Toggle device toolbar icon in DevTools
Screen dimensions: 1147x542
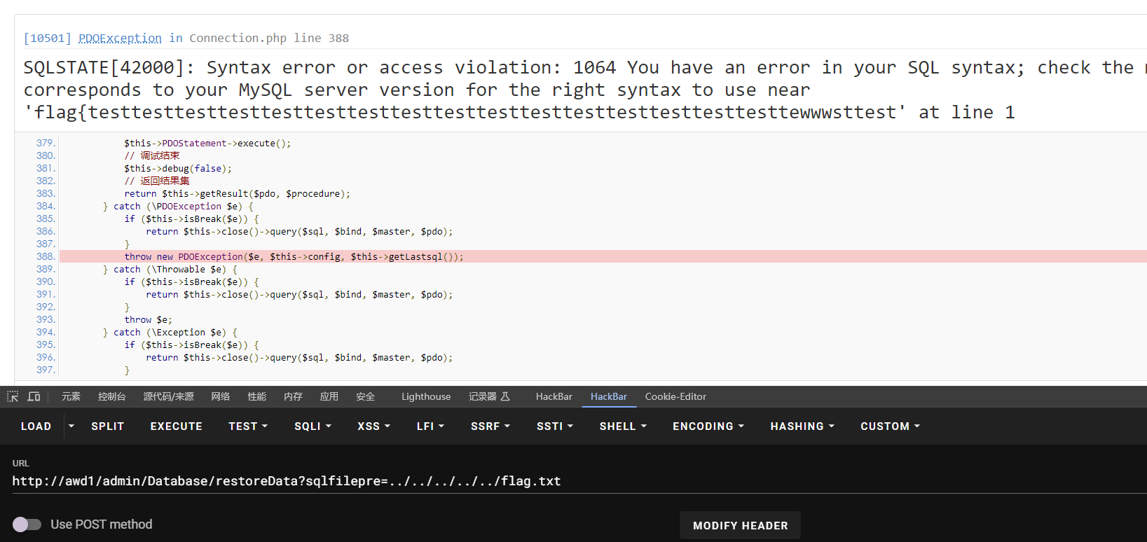[x=34, y=396]
